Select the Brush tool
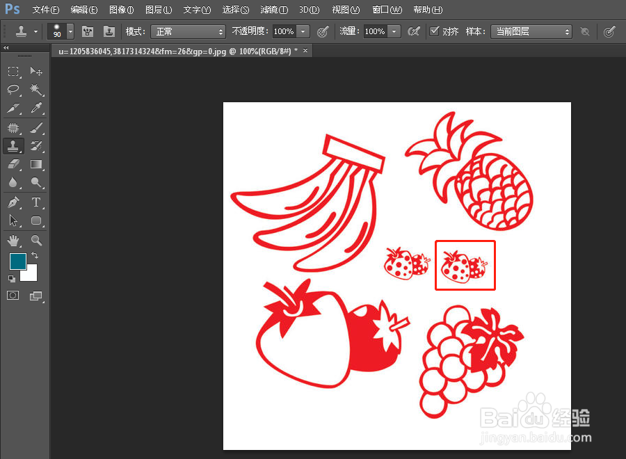 pos(36,128)
